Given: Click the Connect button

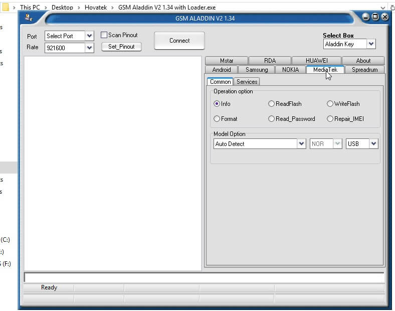Looking at the screenshot, I should (179, 41).
